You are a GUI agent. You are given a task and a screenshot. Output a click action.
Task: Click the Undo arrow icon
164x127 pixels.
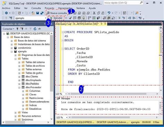coord(109,13)
